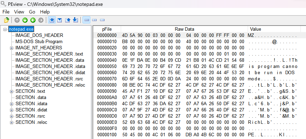Click the Raw Data column header
Screen dimensions: 306x139
click(x=185, y=29)
